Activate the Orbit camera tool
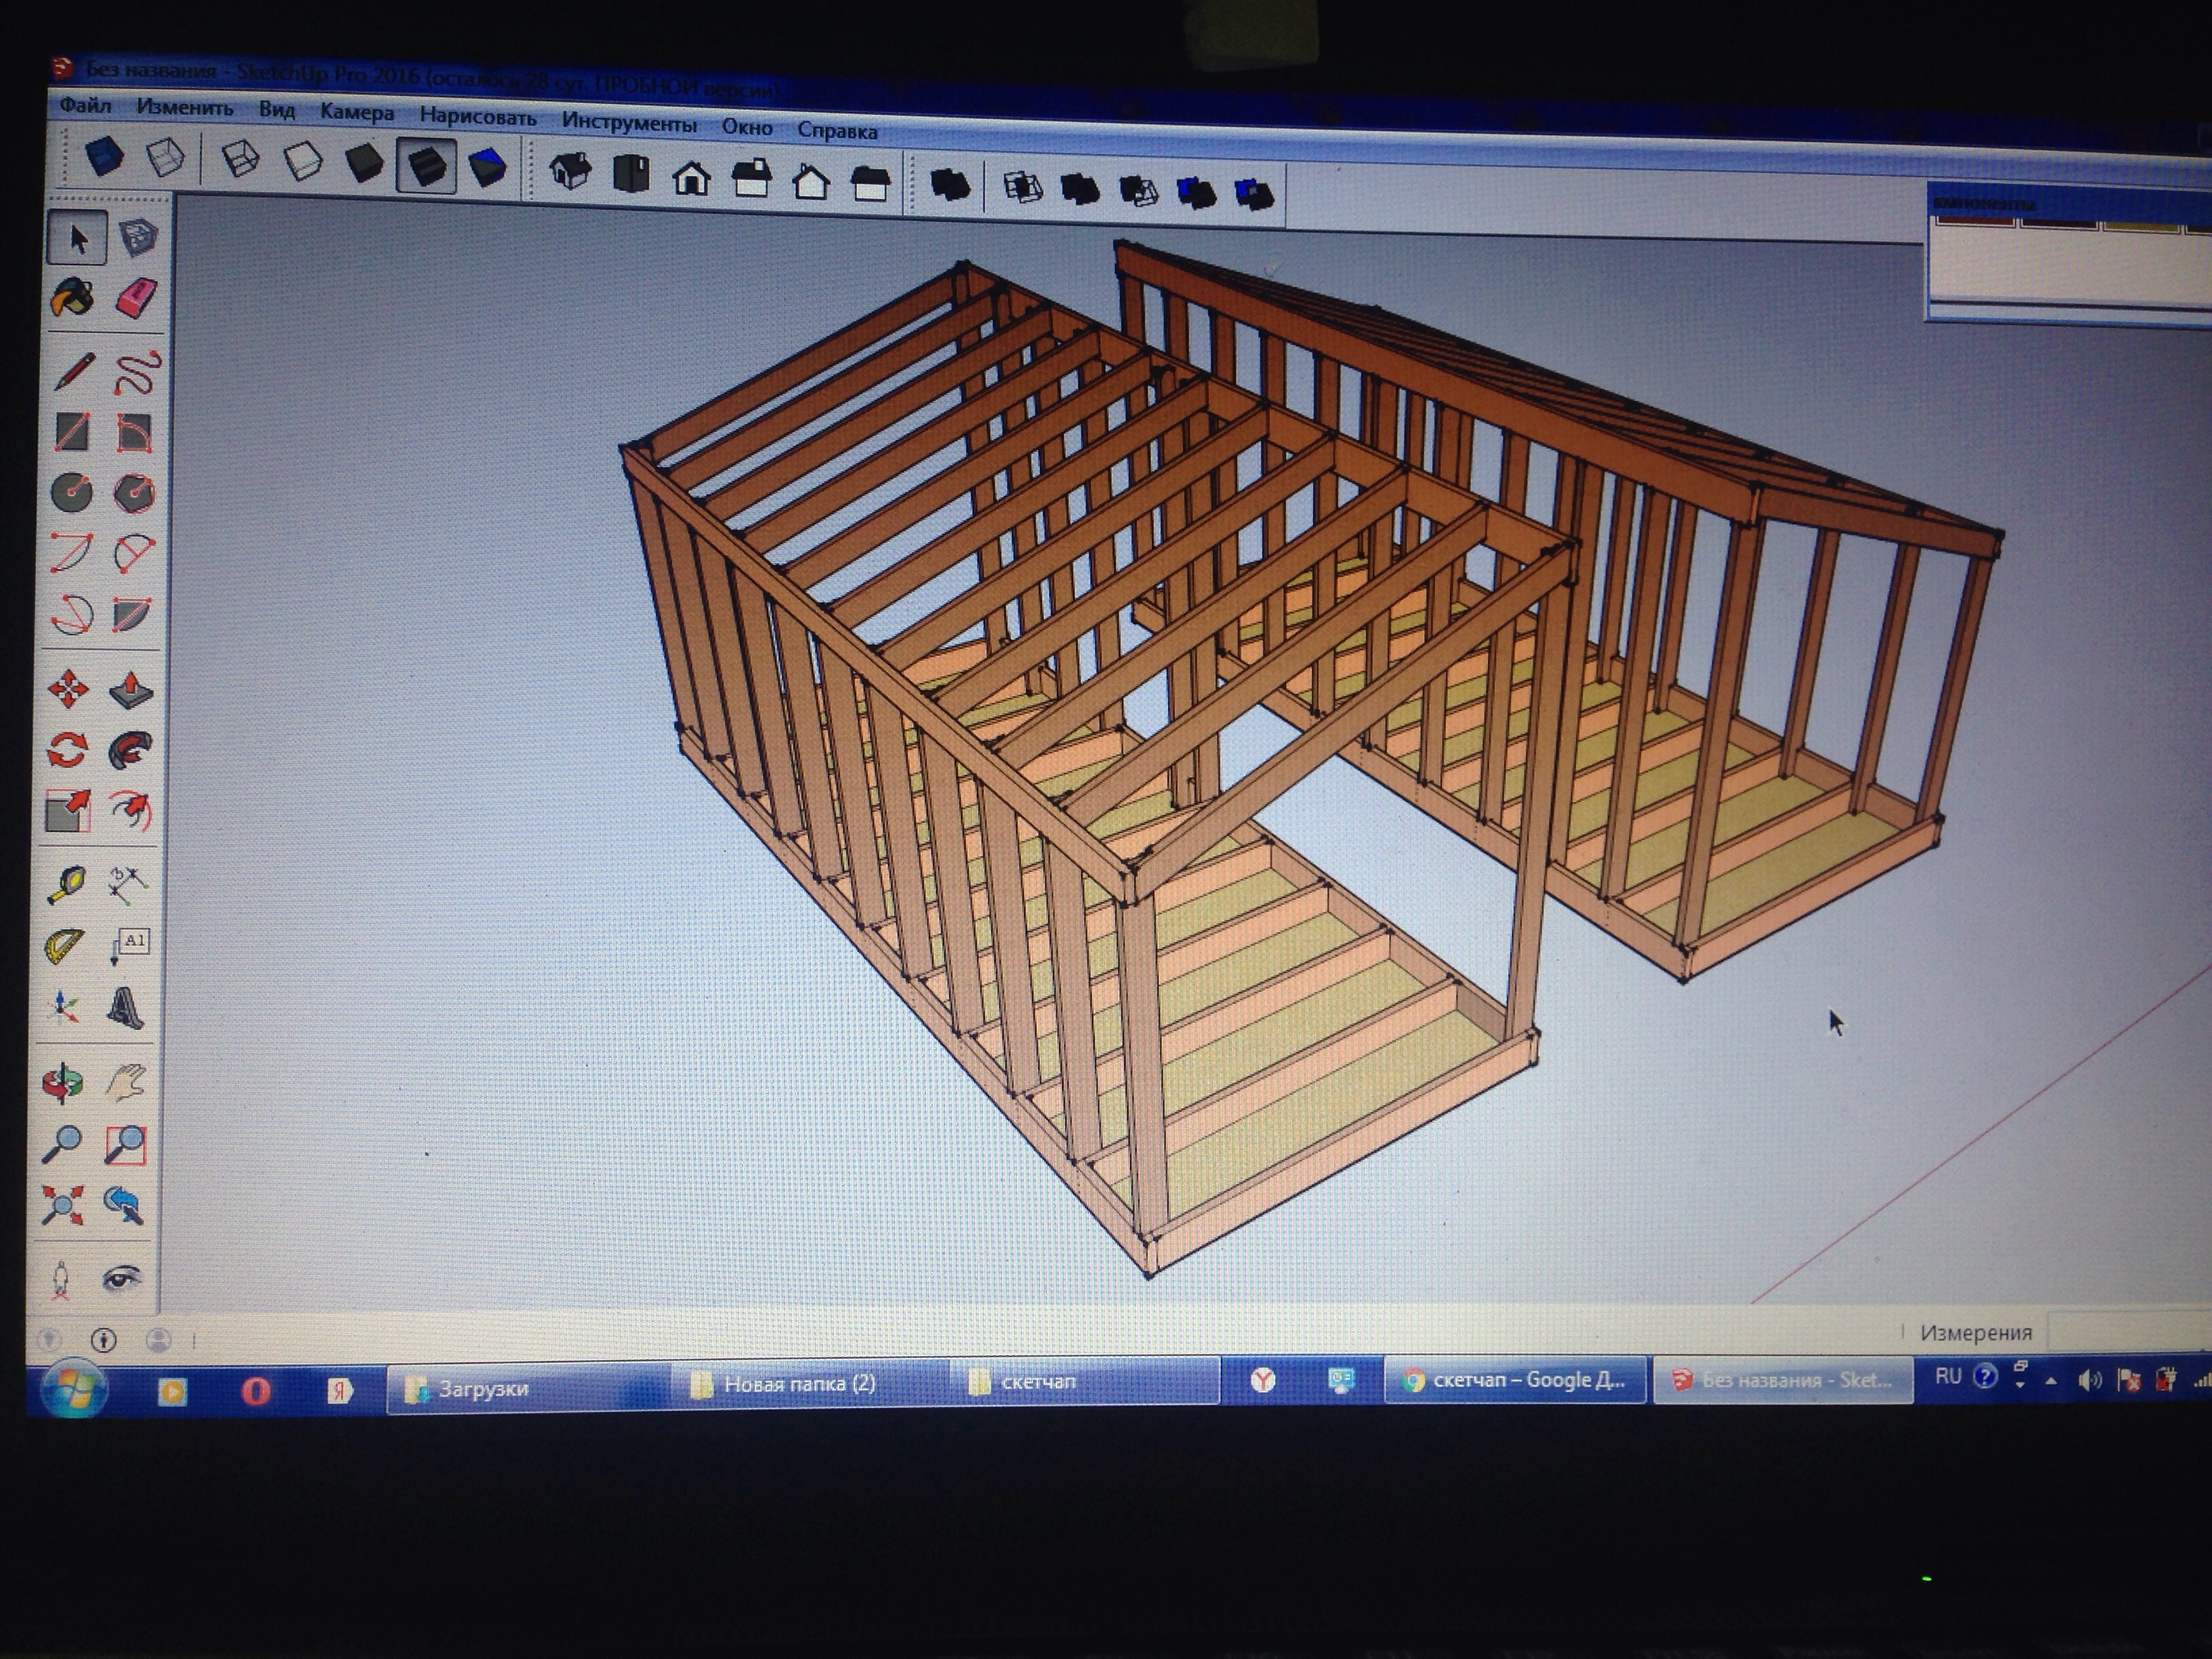This screenshot has width=2212, height=1659. click(x=63, y=1082)
